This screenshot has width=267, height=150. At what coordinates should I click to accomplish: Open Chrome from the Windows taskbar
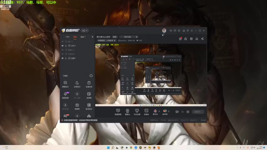tap(131, 148)
